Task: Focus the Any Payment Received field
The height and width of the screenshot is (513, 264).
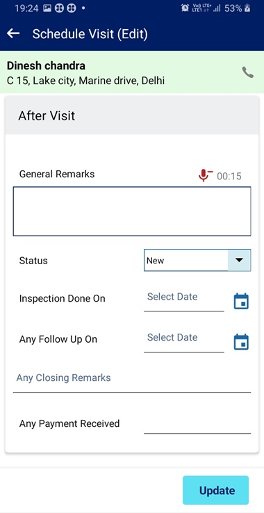Action: [197, 424]
